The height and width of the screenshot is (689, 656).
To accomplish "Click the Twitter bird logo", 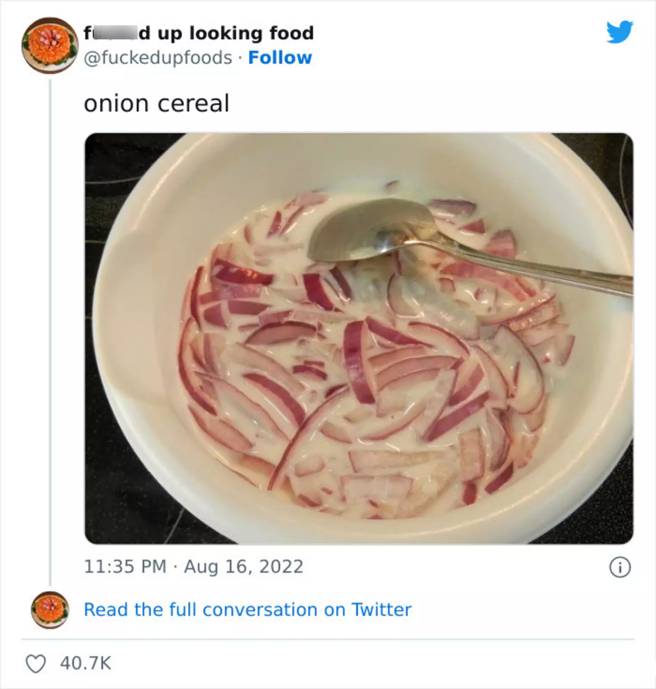I will (619, 32).
